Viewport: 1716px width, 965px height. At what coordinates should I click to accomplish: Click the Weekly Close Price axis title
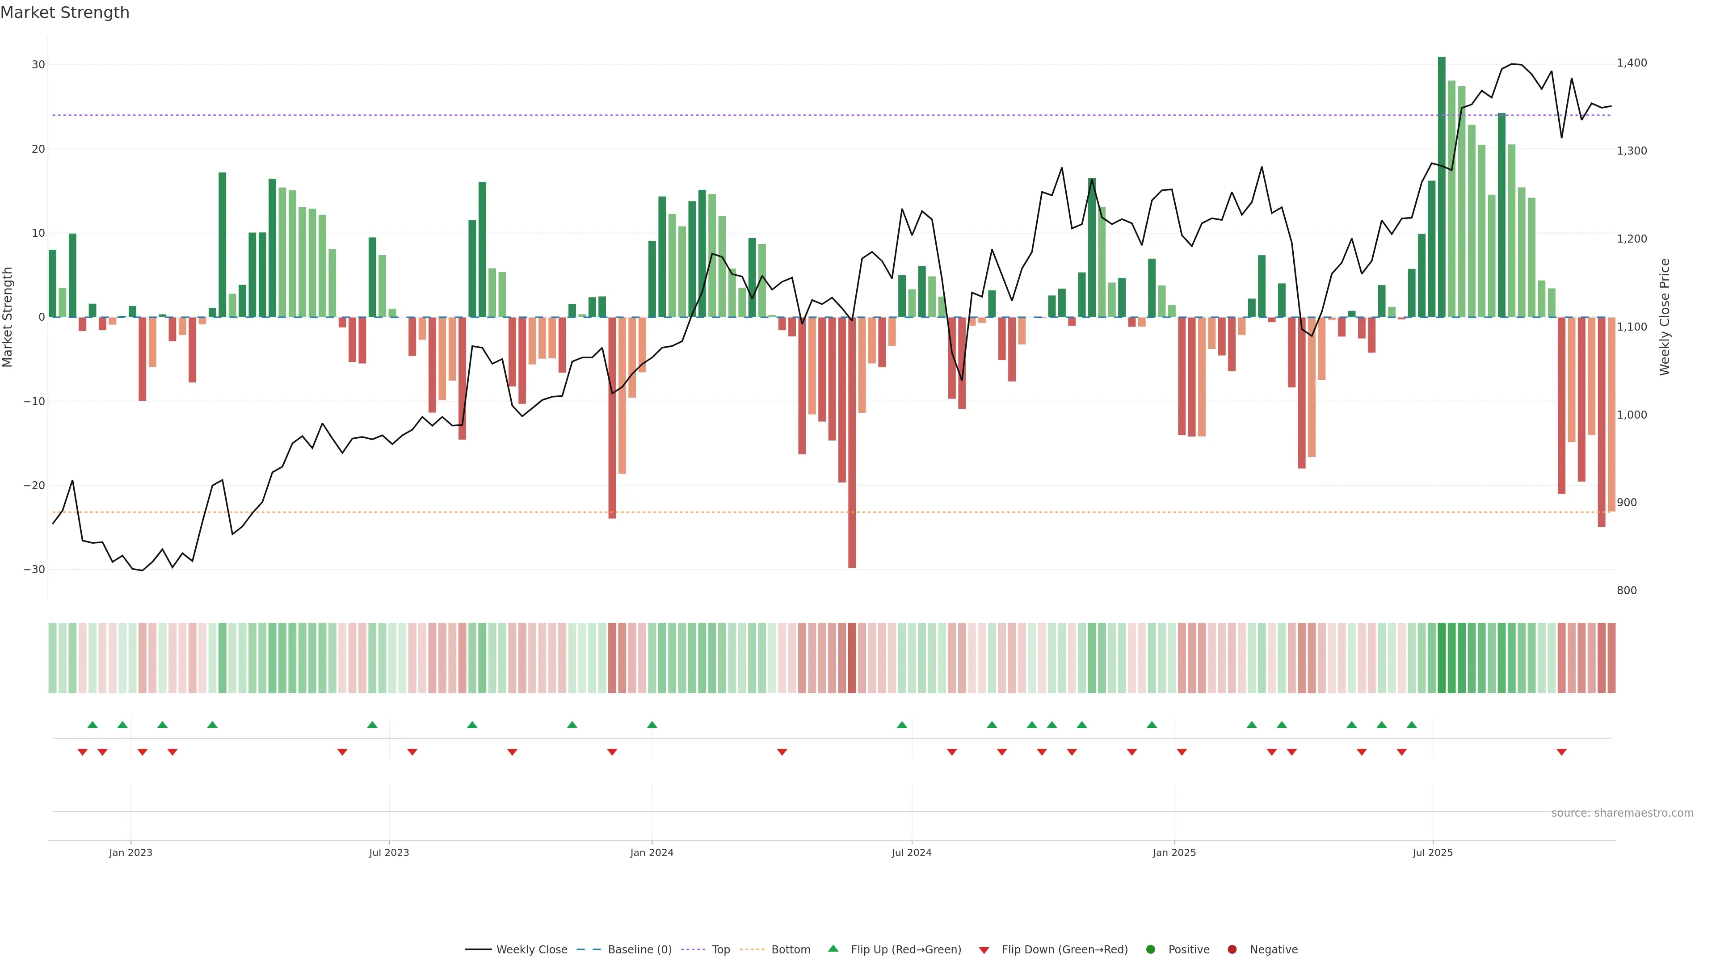[x=1665, y=317]
